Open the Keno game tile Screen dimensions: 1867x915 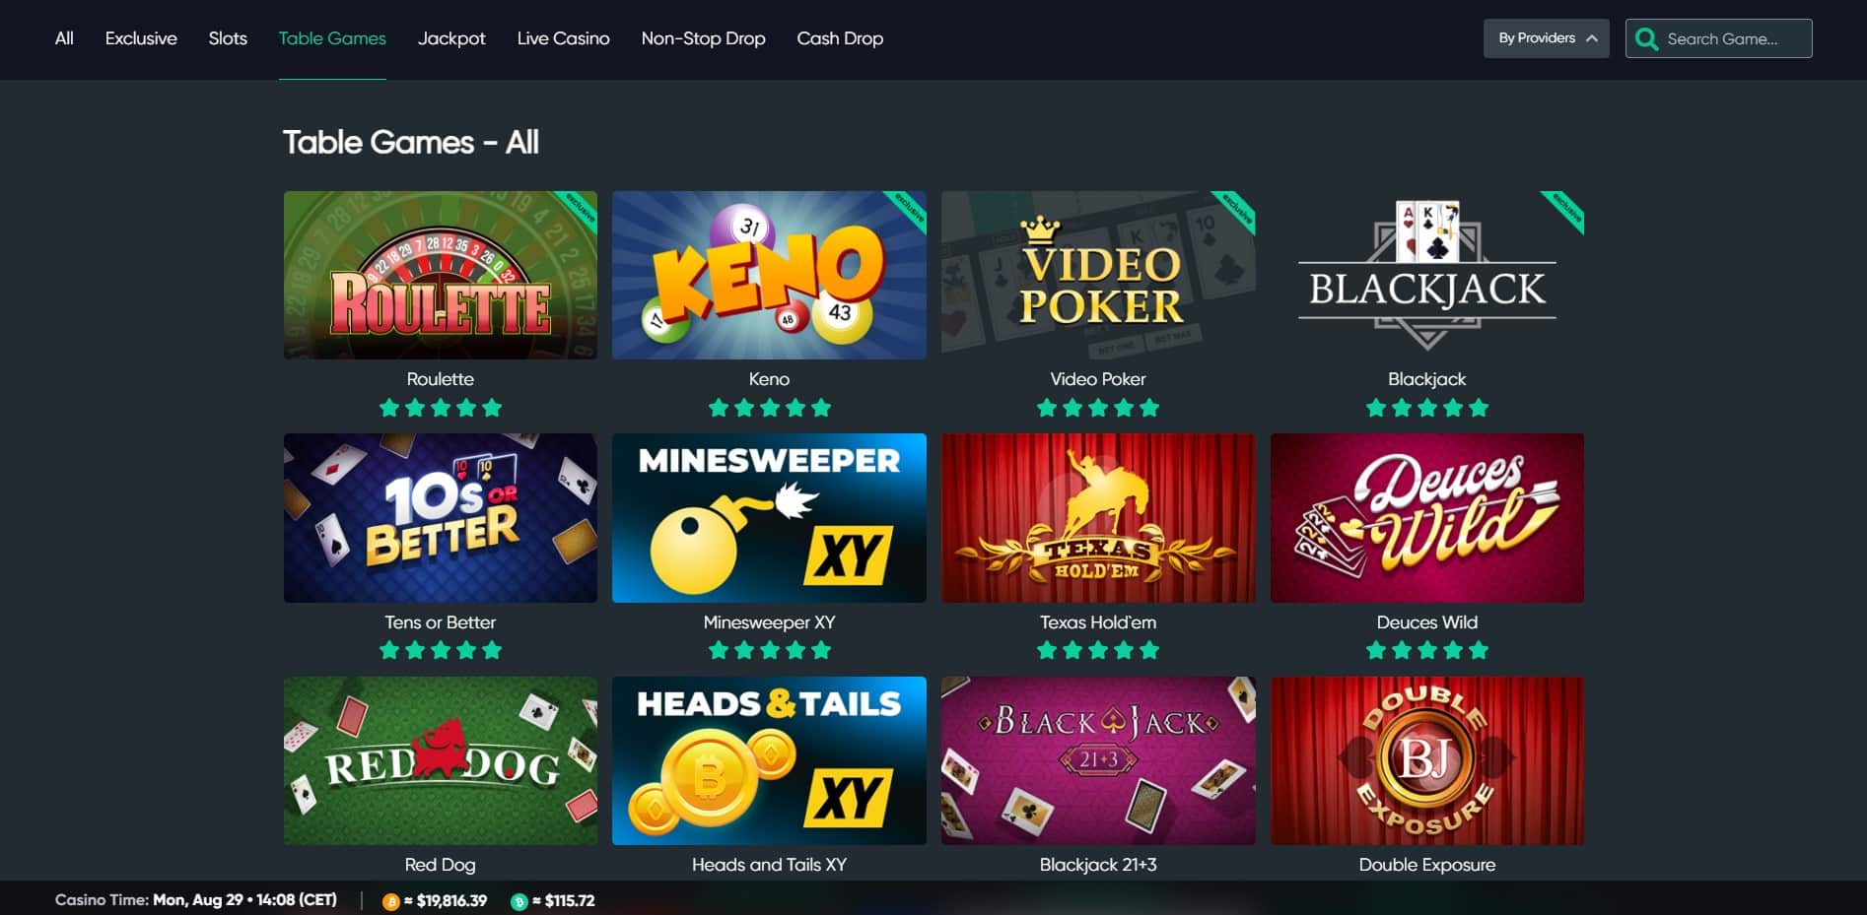click(x=769, y=275)
